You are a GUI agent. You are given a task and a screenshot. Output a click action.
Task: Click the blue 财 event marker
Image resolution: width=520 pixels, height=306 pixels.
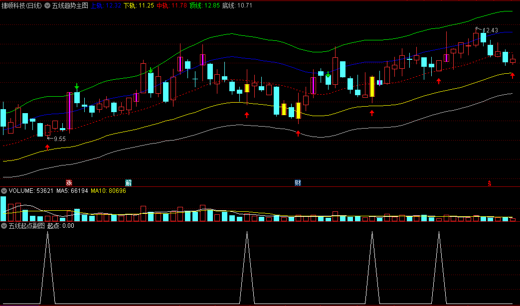298,183
